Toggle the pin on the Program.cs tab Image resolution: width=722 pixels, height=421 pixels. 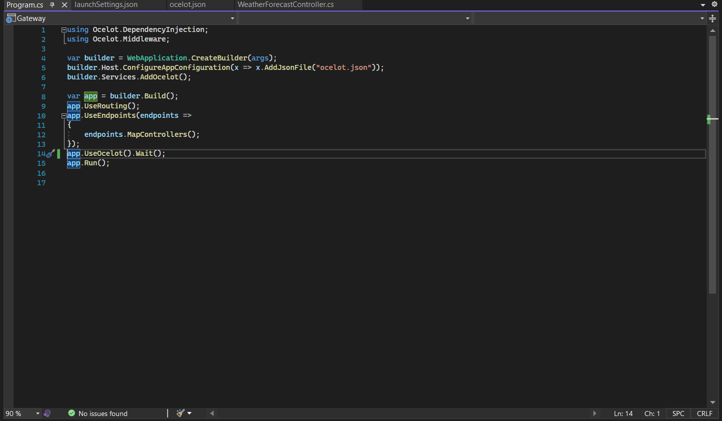click(x=52, y=5)
